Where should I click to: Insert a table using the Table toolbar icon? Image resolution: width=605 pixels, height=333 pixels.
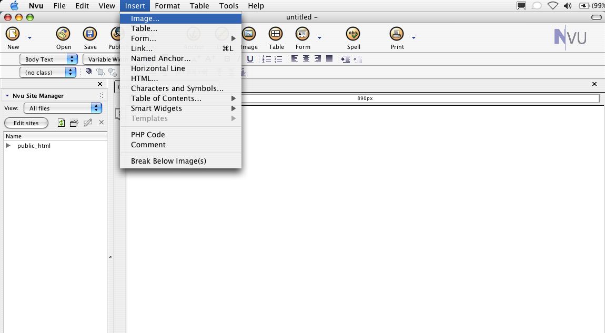276,35
